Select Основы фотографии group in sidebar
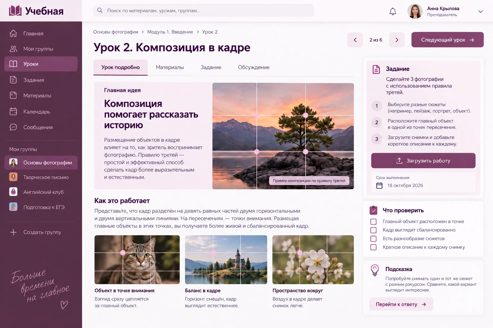 pyautogui.click(x=41, y=163)
